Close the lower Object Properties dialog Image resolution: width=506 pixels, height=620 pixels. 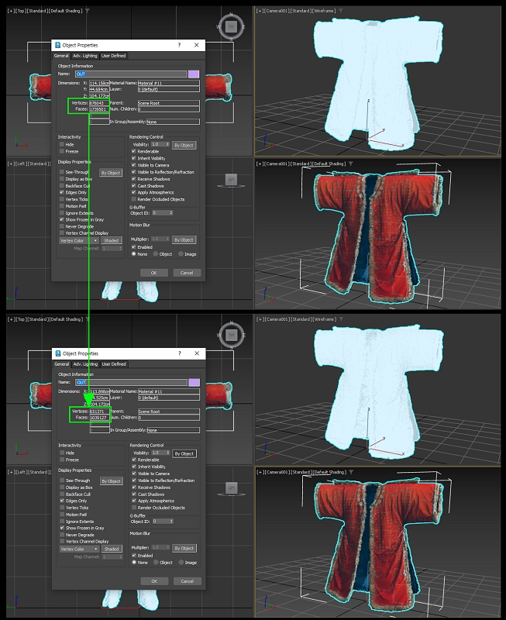point(197,353)
